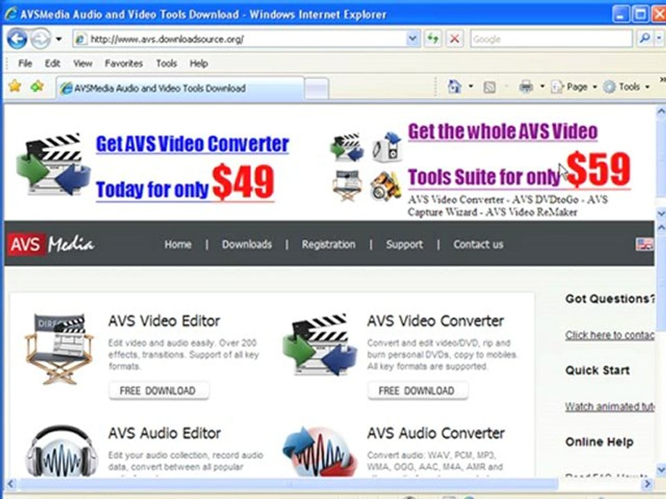666x499 pixels.
Task: Open the Page command bar menu
Action: tap(574, 87)
